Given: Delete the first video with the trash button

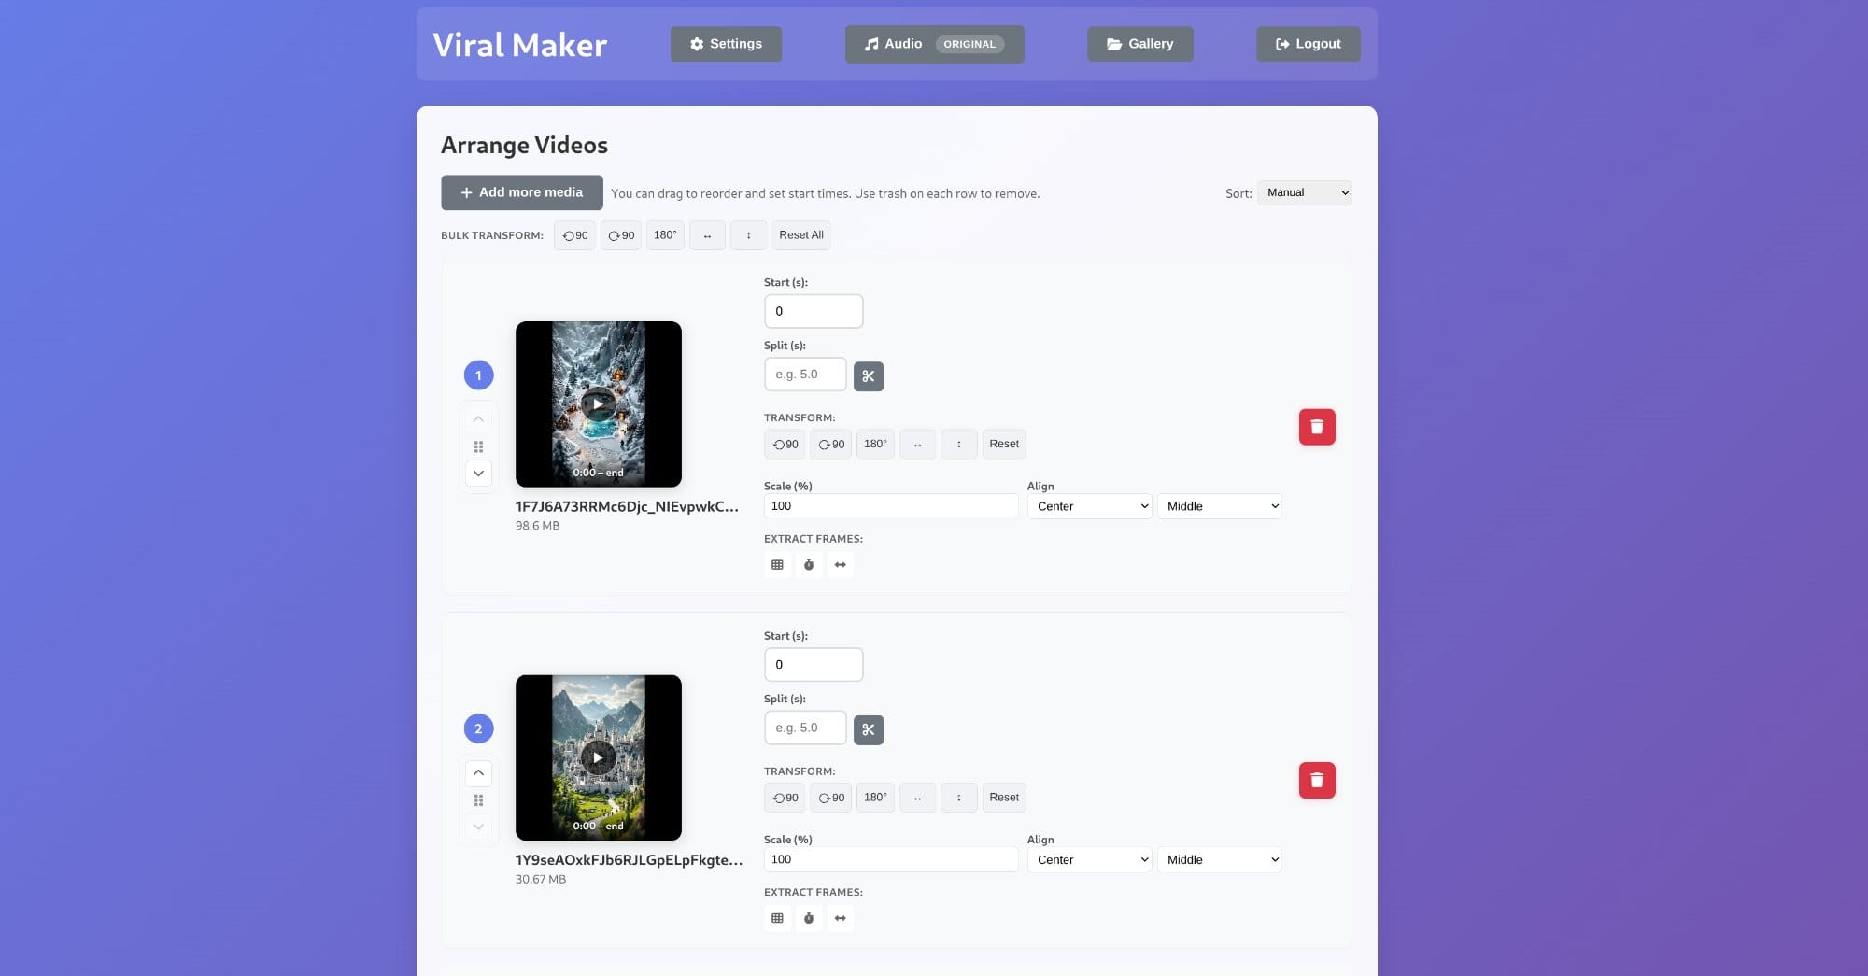Looking at the screenshot, I should click(x=1317, y=427).
